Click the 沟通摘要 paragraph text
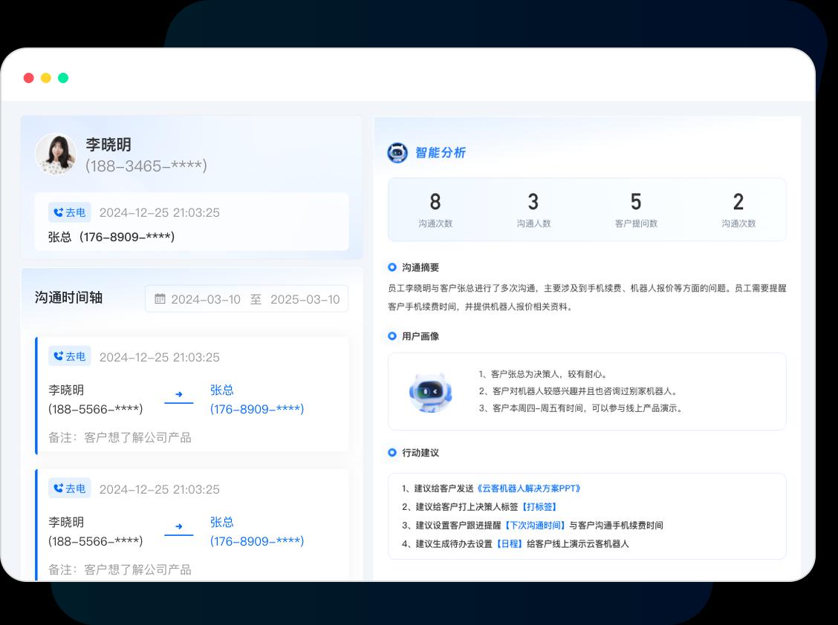This screenshot has height=625, width=838. click(x=587, y=298)
